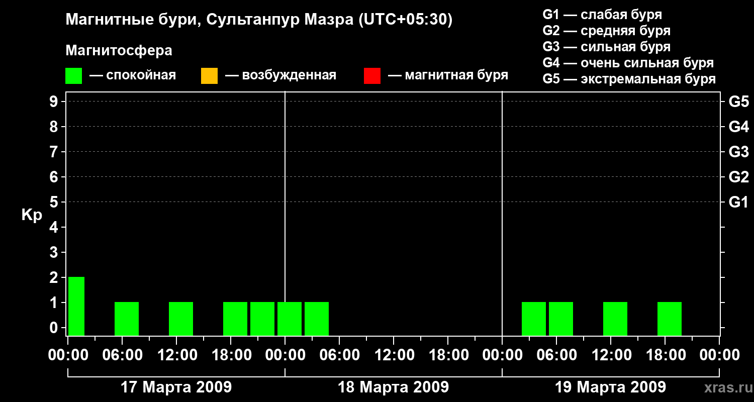This screenshot has width=754, height=402.
Task: Click the '17 Марта 2009' date label
Action: pos(176,387)
